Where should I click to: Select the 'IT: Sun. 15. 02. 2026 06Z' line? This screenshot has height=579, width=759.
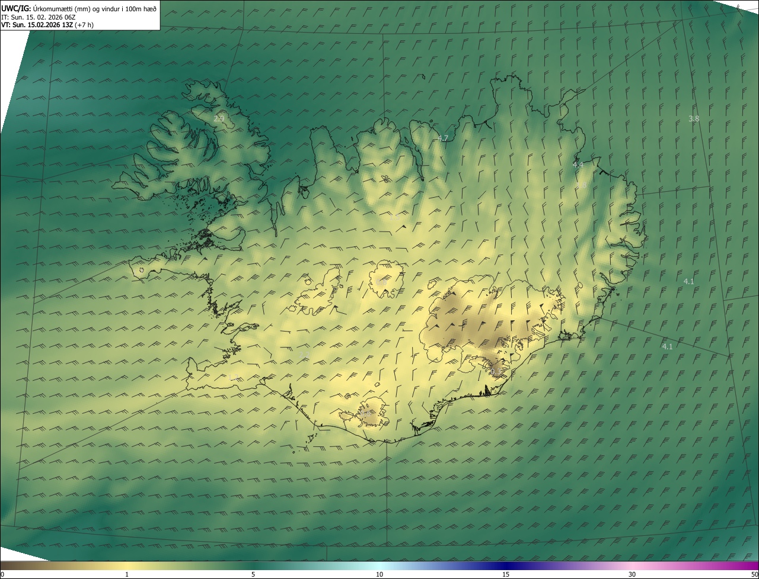click(x=38, y=17)
